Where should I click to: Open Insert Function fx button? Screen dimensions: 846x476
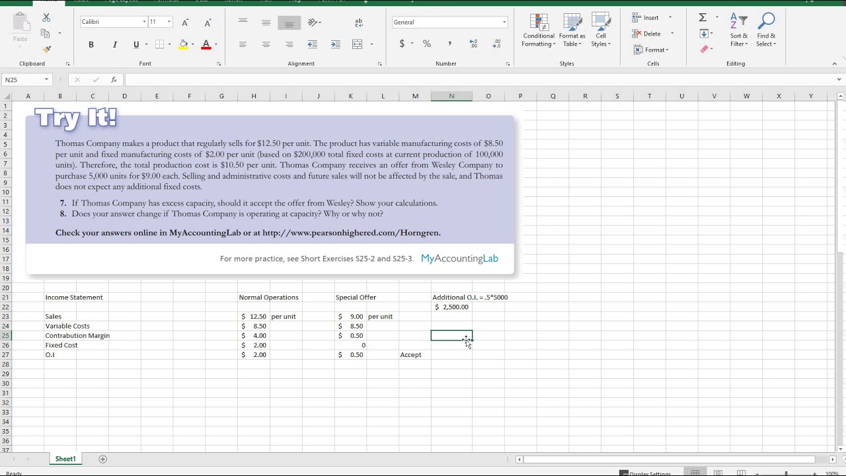114,79
